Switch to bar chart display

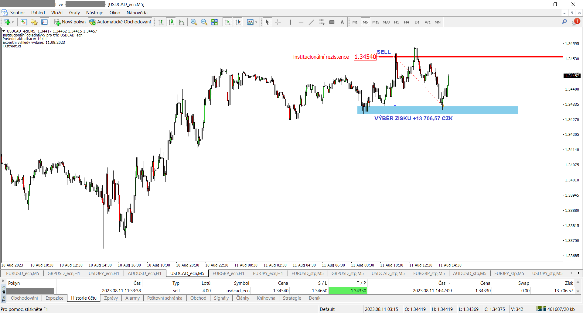(x=161, y=22)
